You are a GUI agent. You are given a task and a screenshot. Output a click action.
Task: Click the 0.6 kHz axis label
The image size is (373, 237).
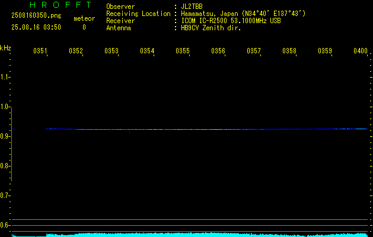5,225
